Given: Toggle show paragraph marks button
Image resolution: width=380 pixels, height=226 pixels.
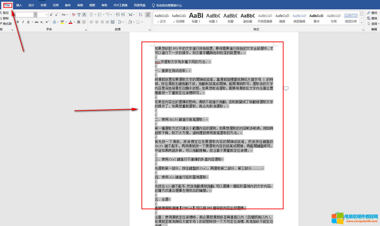Looking at the screenshot, I should pyautogui.click(x=148, y=15).
